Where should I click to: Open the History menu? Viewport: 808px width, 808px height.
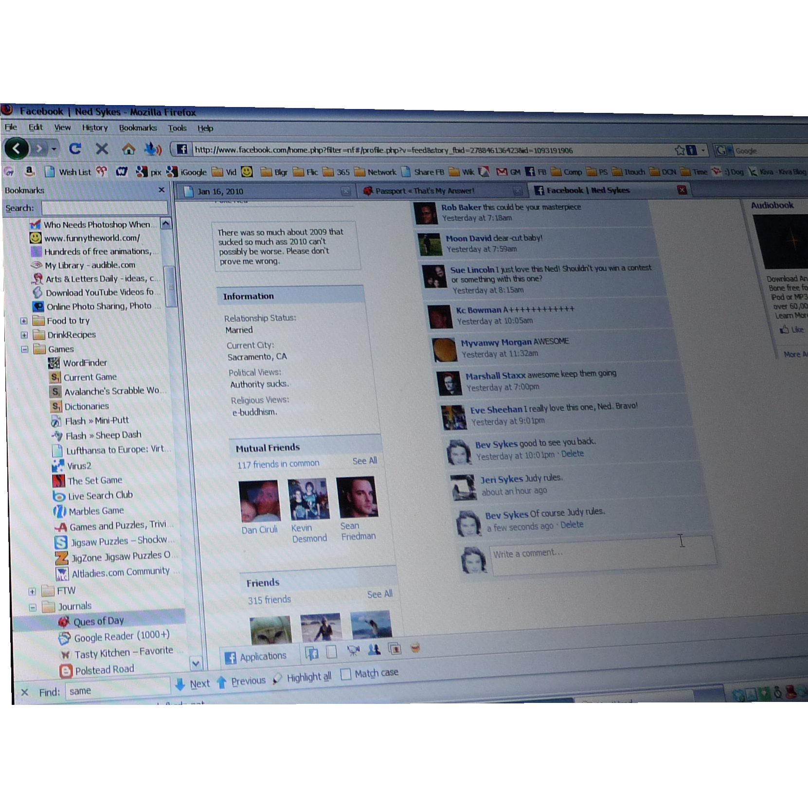(94, 127)
